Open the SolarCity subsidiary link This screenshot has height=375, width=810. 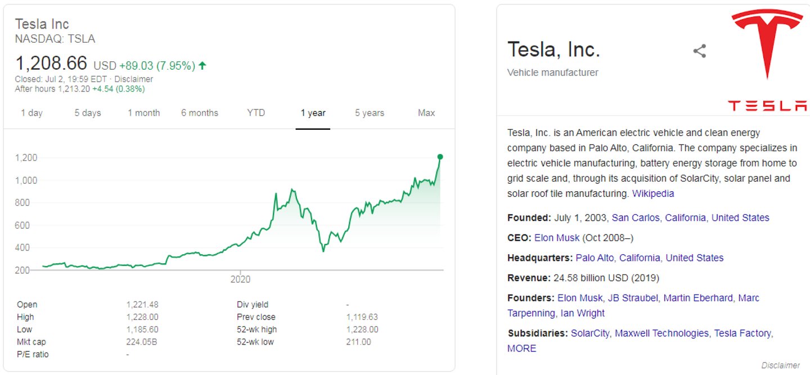(590, 333)
